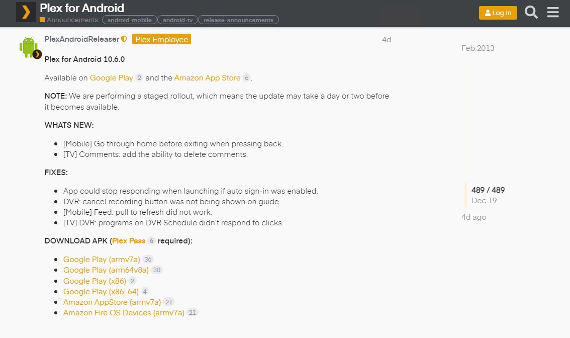Click the Plex logo icon
The width and height of the screenshot is (570, 338).
tap(26, 12)
